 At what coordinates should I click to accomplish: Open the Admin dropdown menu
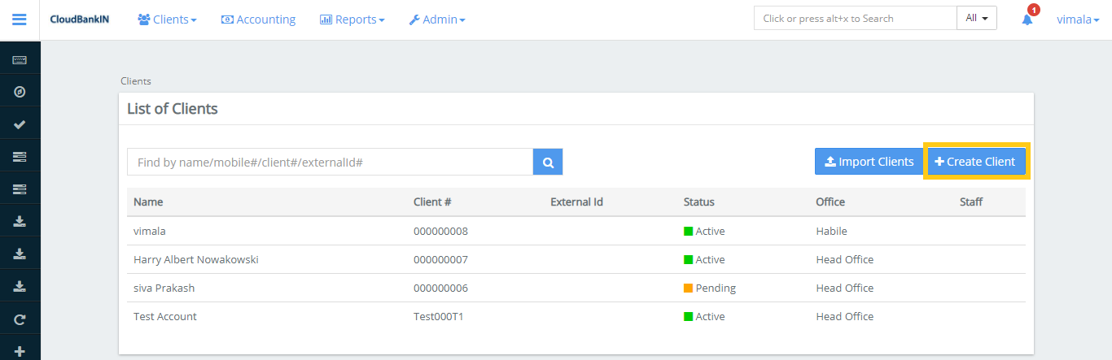point(437,20)
